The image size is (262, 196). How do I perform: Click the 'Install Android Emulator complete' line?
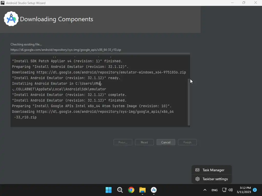[69, 95]
